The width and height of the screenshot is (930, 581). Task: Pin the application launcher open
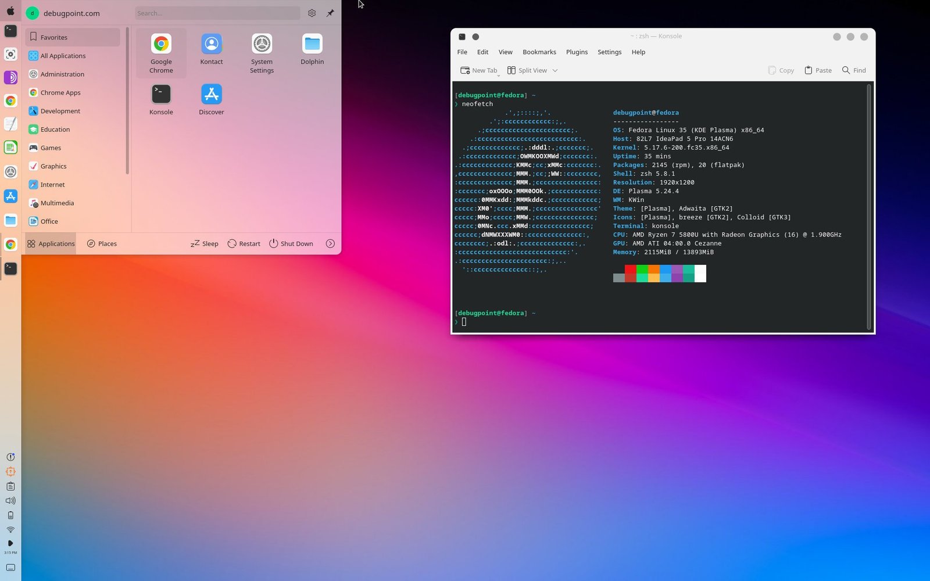(330, 13)
